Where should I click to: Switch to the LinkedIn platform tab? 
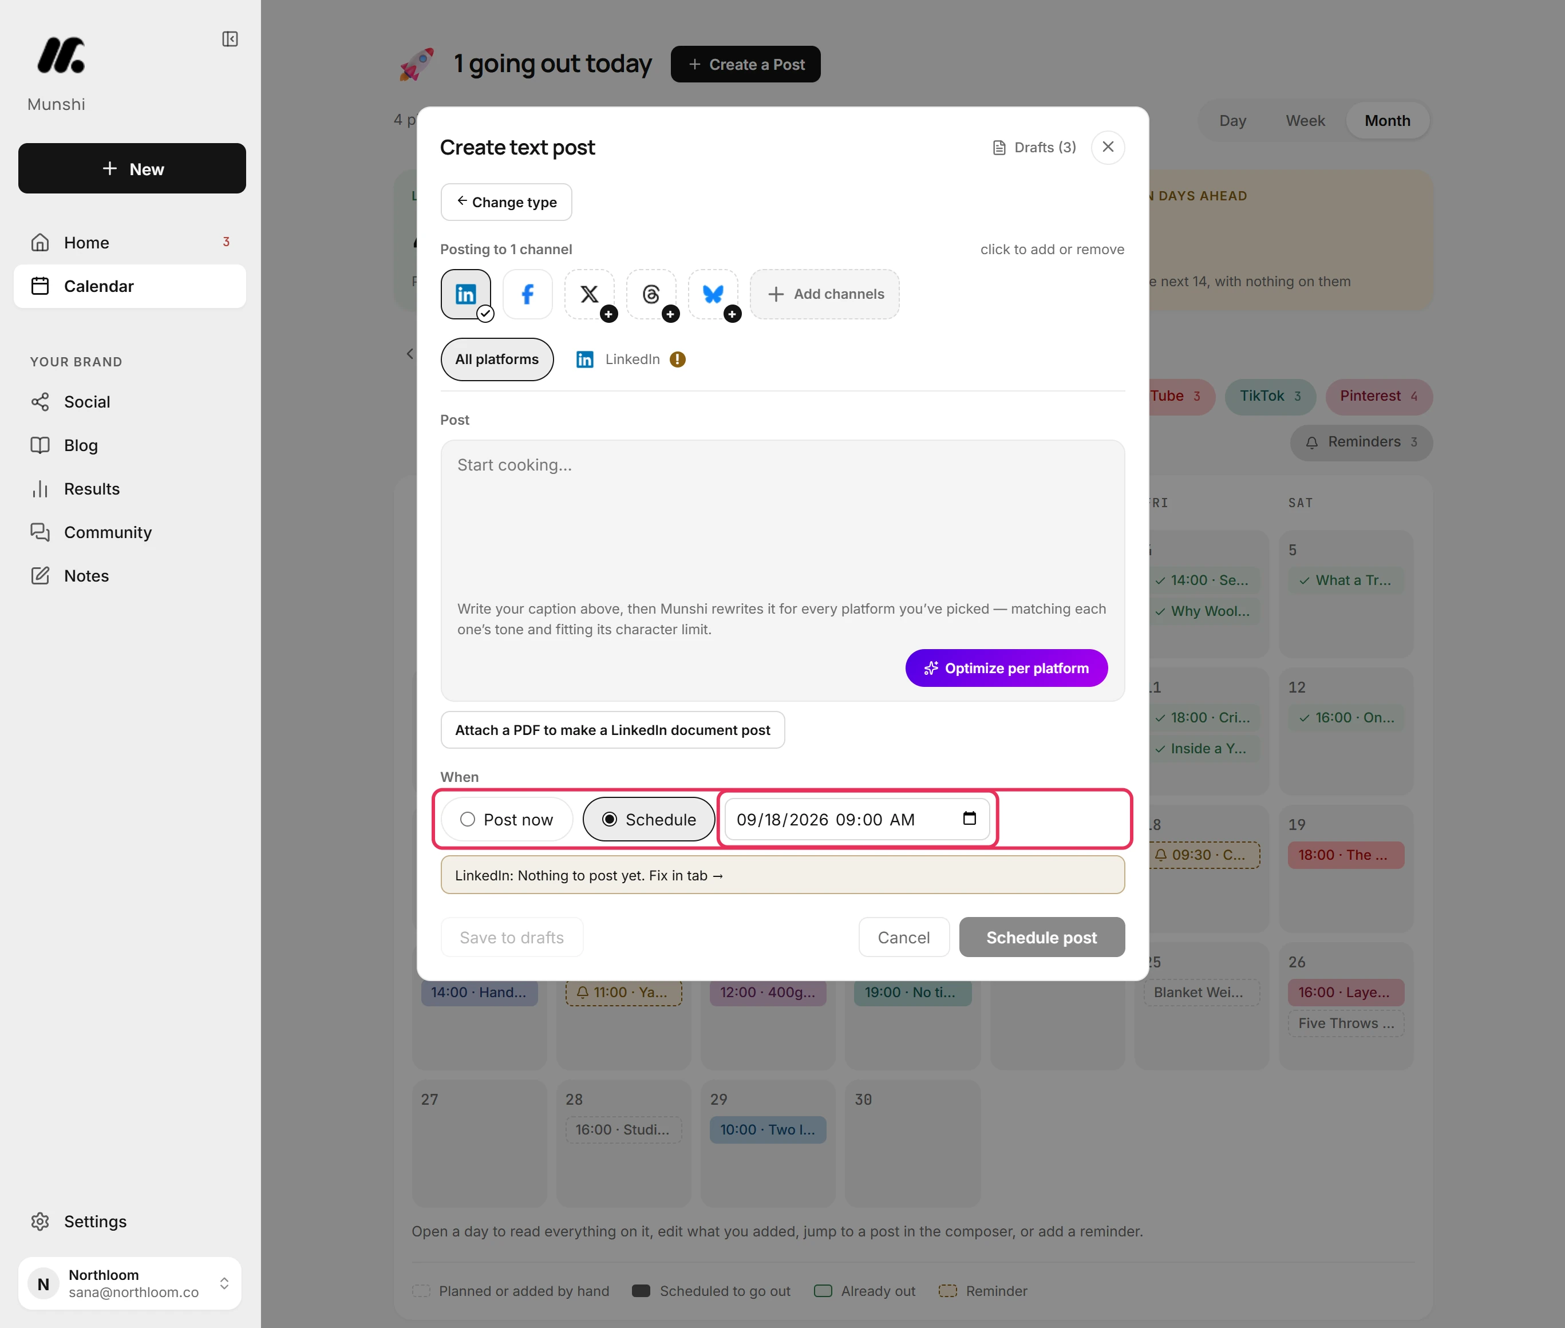point(631,359)
